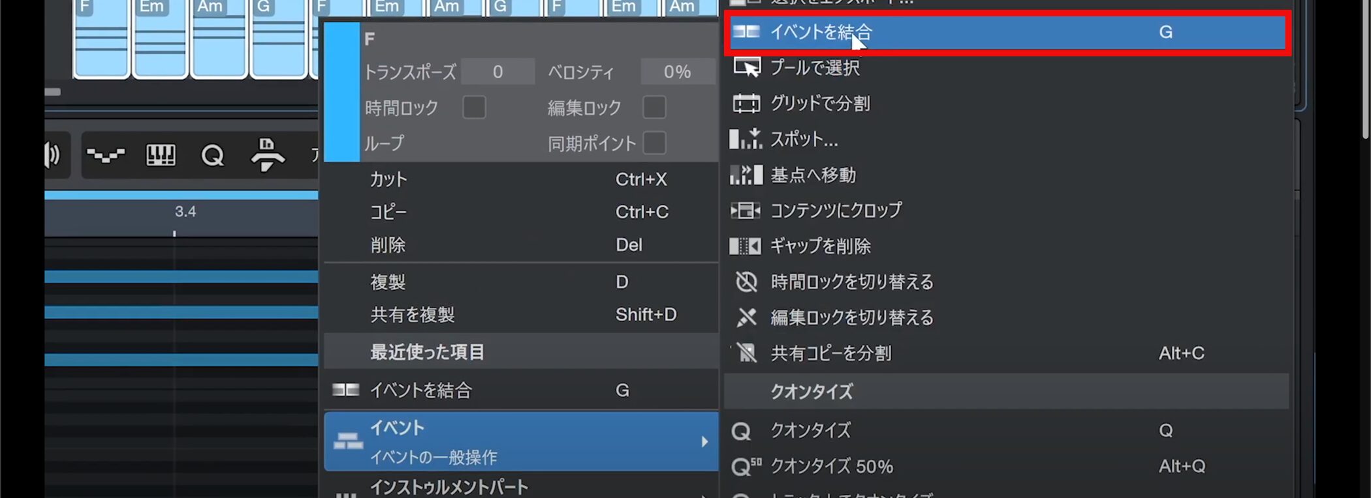Screen dimensions: 1371x498
Task: Click 編集ロックを切り替える menu entry
Action: (x=851, y=318)
